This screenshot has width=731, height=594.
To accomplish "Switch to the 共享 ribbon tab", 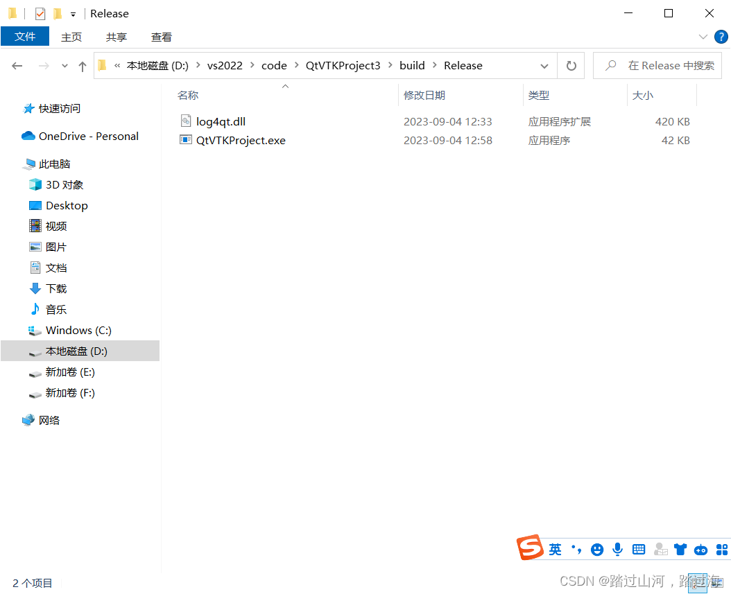I will 116,37.
